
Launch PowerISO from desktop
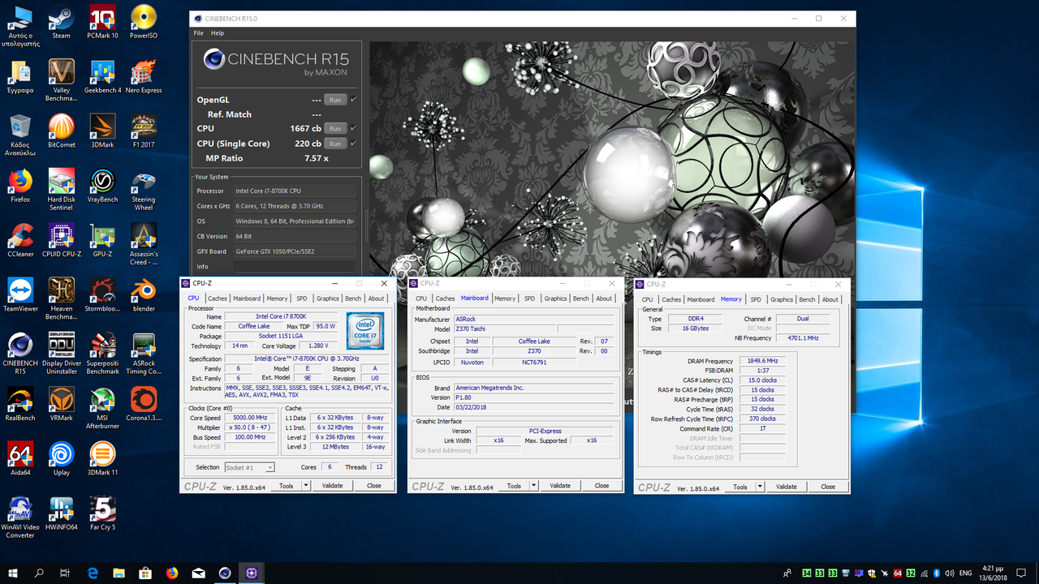tap(144, 22)
